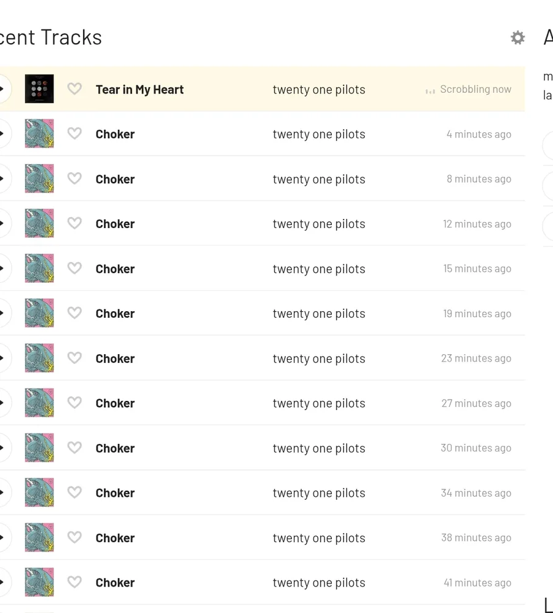Click the Scrobbling now status indicator

tap(468, 89)
